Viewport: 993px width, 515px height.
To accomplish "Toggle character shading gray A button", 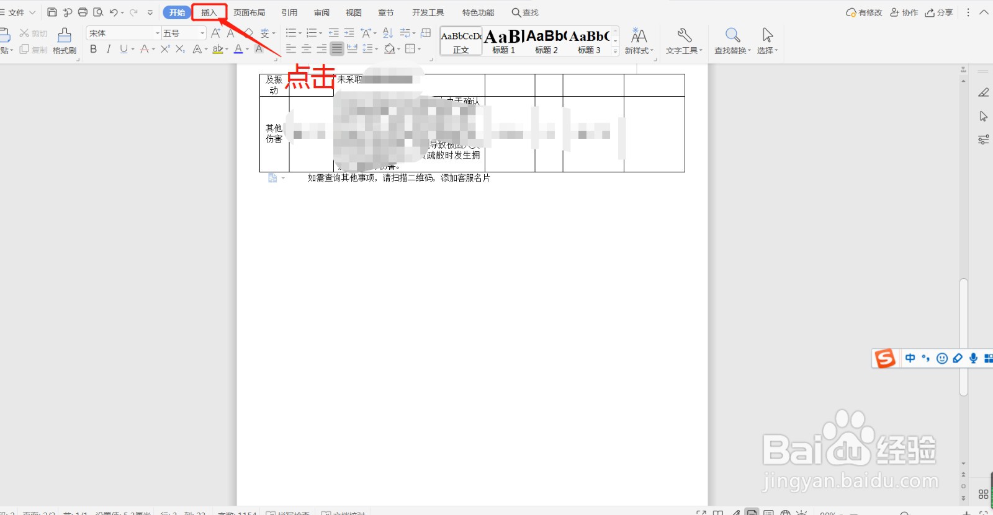I will (x=259, y=49).
